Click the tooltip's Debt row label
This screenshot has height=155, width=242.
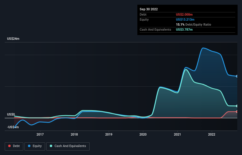(x=143, y=14)
